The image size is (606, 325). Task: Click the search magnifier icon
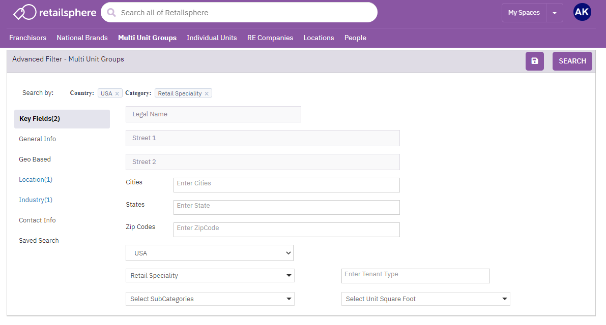(111, 13)
